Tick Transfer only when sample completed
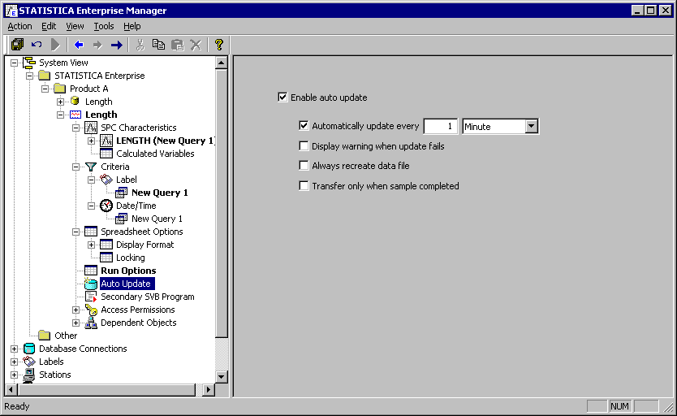This screenshot has height=416, width=677. 304,186
